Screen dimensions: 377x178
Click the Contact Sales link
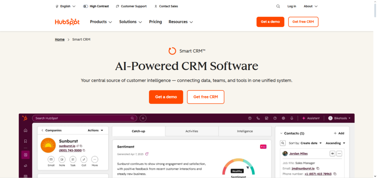pos(166,7)
